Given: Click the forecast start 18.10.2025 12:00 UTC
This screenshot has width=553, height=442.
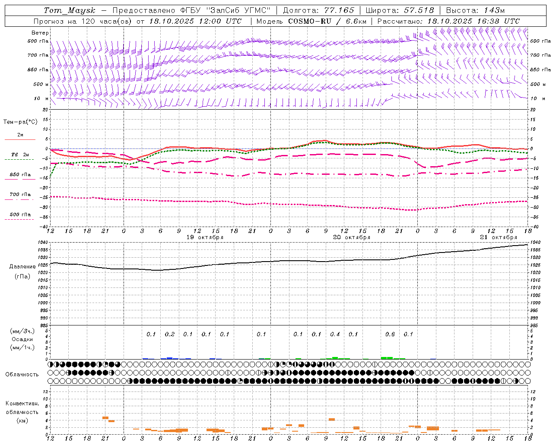Looking at the screenshot, I should pyautogui.click(x=195, y=21).
